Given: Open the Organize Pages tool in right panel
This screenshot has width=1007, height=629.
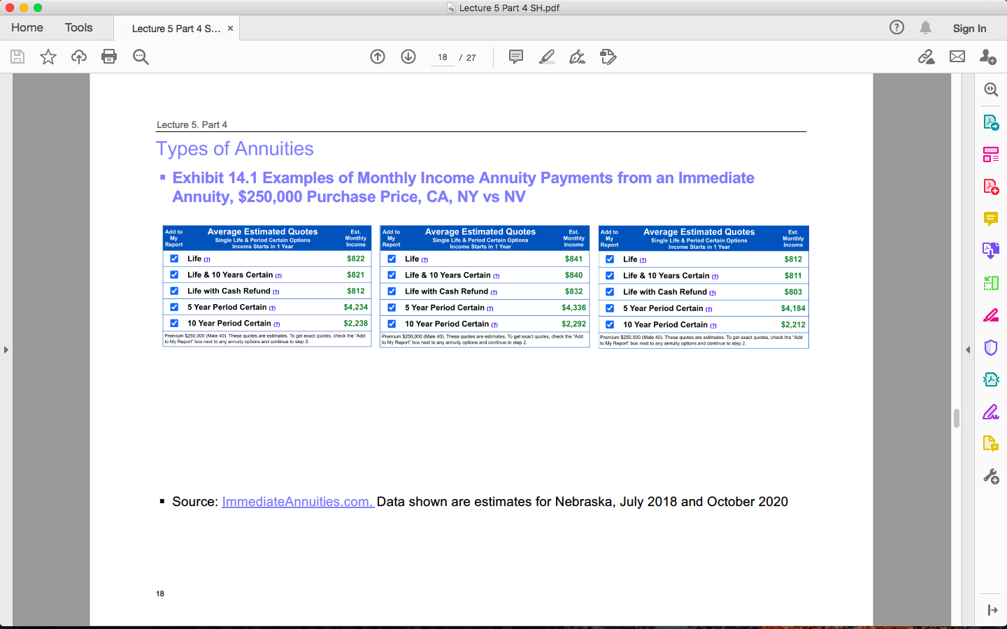Looking at the screenshot, I should click(x=991, y=154).
